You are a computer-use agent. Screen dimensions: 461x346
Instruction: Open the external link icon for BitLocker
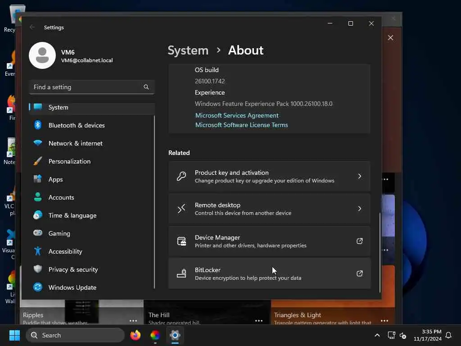coord(360,273)
